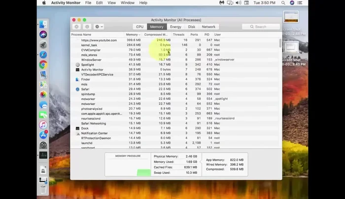Click the Quit Process stop button
The height and width of the screenshot is (199, 345).
tap(77, 27)
